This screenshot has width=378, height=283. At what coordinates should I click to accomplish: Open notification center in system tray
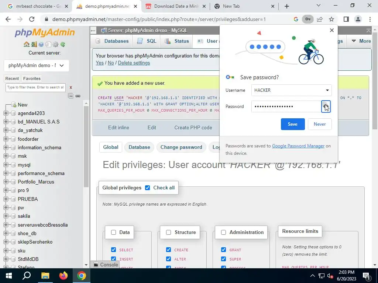pos(366,276)
